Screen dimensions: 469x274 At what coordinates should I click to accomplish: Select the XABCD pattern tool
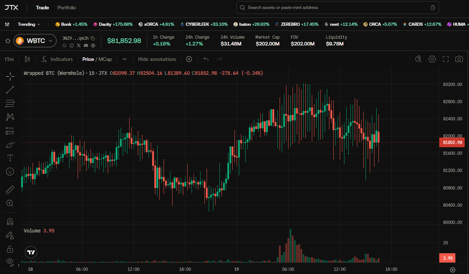pos(10,117)
